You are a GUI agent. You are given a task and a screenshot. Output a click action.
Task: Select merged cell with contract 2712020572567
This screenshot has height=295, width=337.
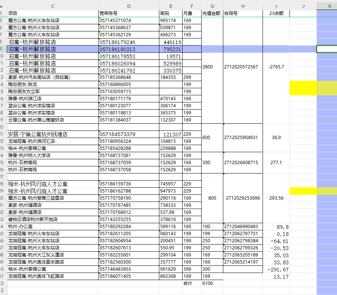click(x=243, y=67)
